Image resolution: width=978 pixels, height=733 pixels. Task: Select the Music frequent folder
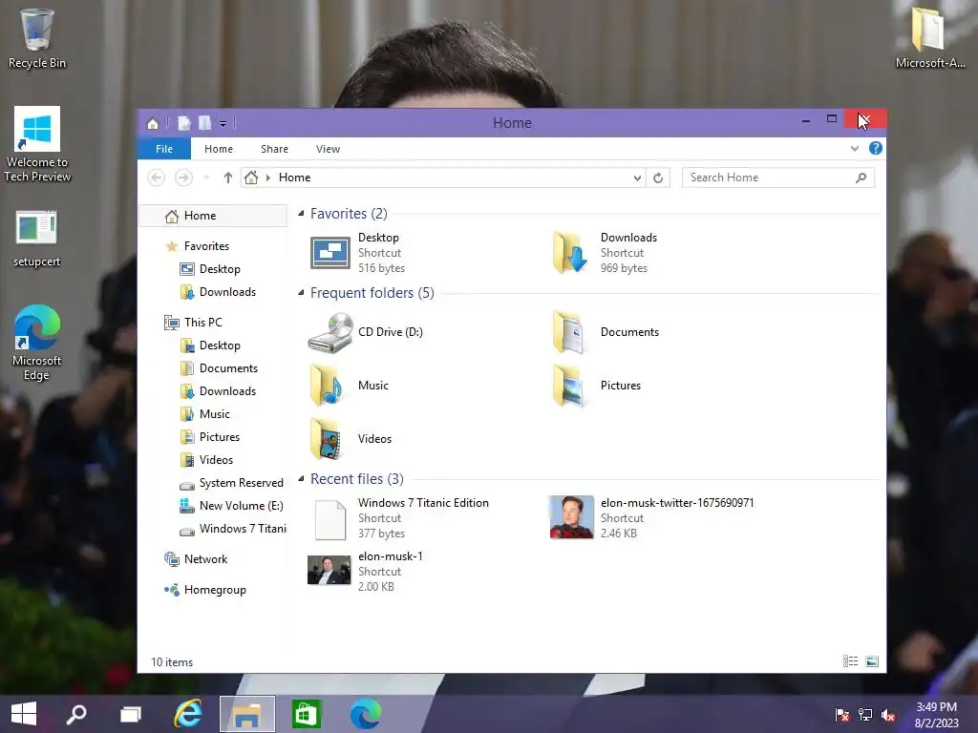tap(349, 386)
